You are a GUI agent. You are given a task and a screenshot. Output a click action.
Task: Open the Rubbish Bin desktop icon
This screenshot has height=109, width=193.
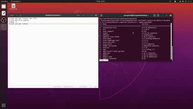(x=13, y=7)
